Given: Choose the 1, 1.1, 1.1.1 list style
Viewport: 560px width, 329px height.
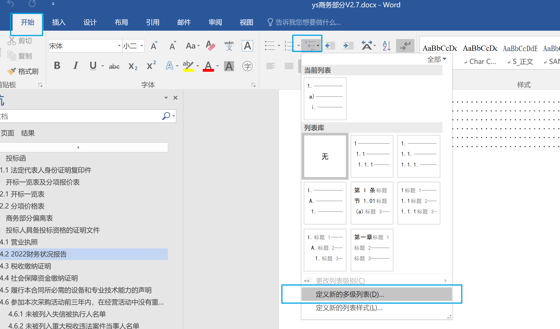Looking at the screenshot, I should [372, 156].
